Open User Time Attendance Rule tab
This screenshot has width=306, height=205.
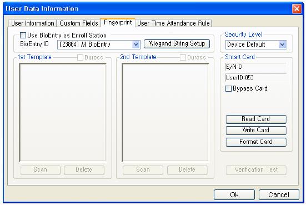[x=173, y=23]
